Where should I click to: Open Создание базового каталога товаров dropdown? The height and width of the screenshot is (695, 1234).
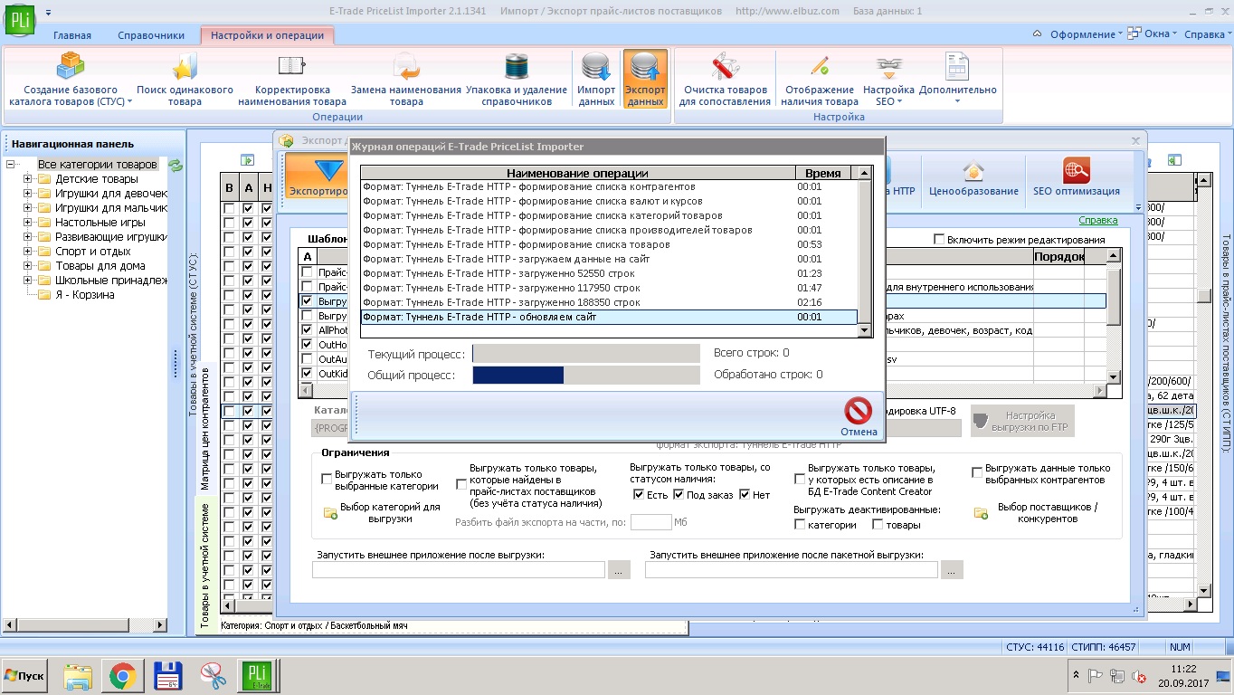pyautogui.click(x=71, y=79)
